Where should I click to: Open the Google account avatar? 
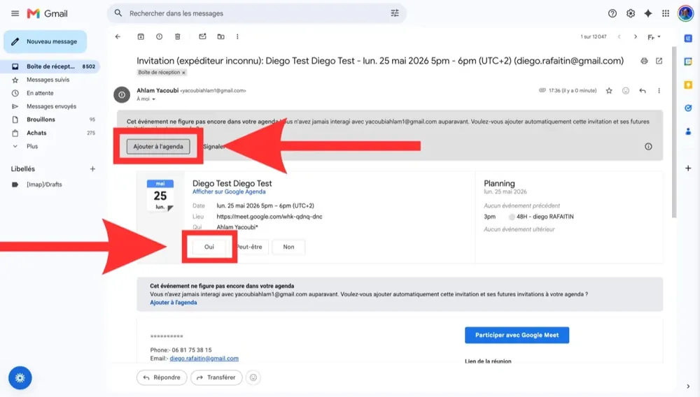686,13
